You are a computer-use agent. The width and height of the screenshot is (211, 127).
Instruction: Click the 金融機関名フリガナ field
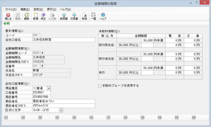[48, 62]
